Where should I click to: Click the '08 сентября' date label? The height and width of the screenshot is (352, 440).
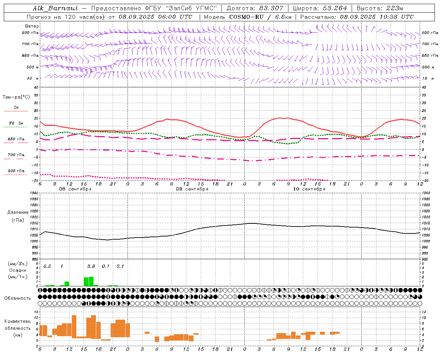click(75, 189)
